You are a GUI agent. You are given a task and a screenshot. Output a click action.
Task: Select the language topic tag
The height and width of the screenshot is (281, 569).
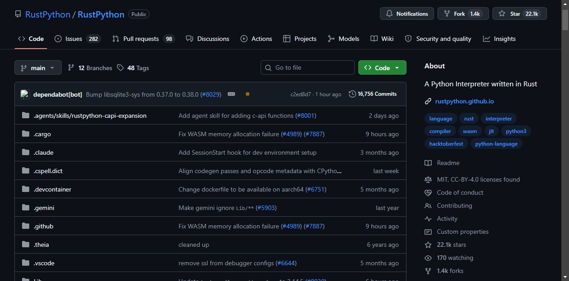(x=441, y=119)
